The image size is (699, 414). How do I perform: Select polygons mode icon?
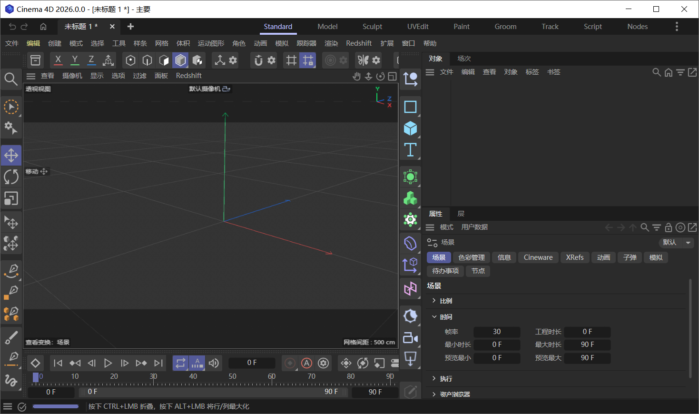[164, 60]
